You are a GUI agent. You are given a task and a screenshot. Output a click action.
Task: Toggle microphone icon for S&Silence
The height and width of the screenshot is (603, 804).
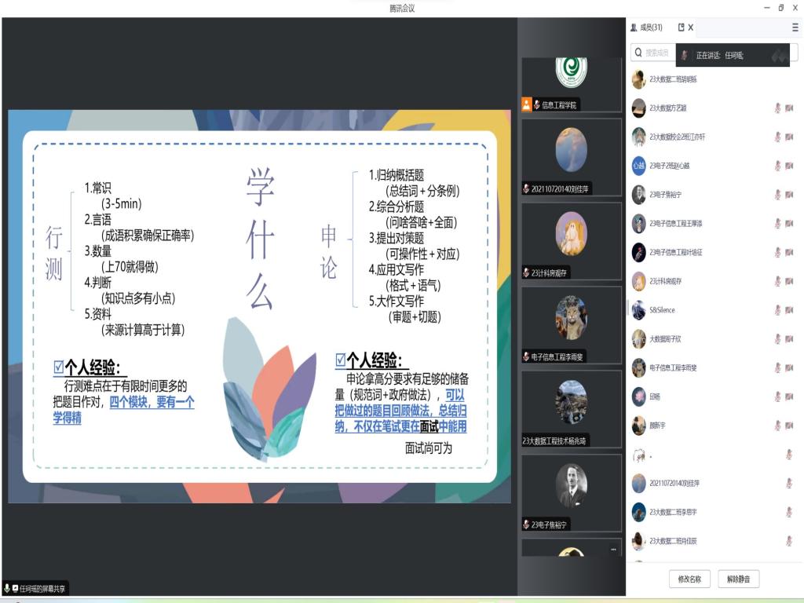[777, 310]
